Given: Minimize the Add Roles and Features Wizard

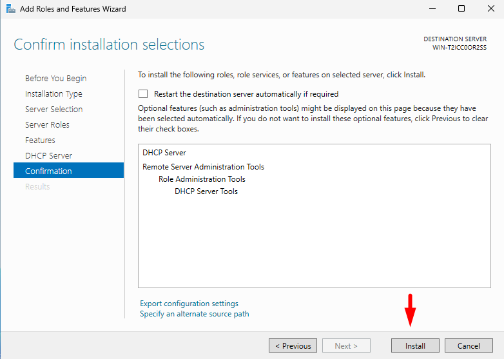Looking at the screenshot, I should 432,9.
